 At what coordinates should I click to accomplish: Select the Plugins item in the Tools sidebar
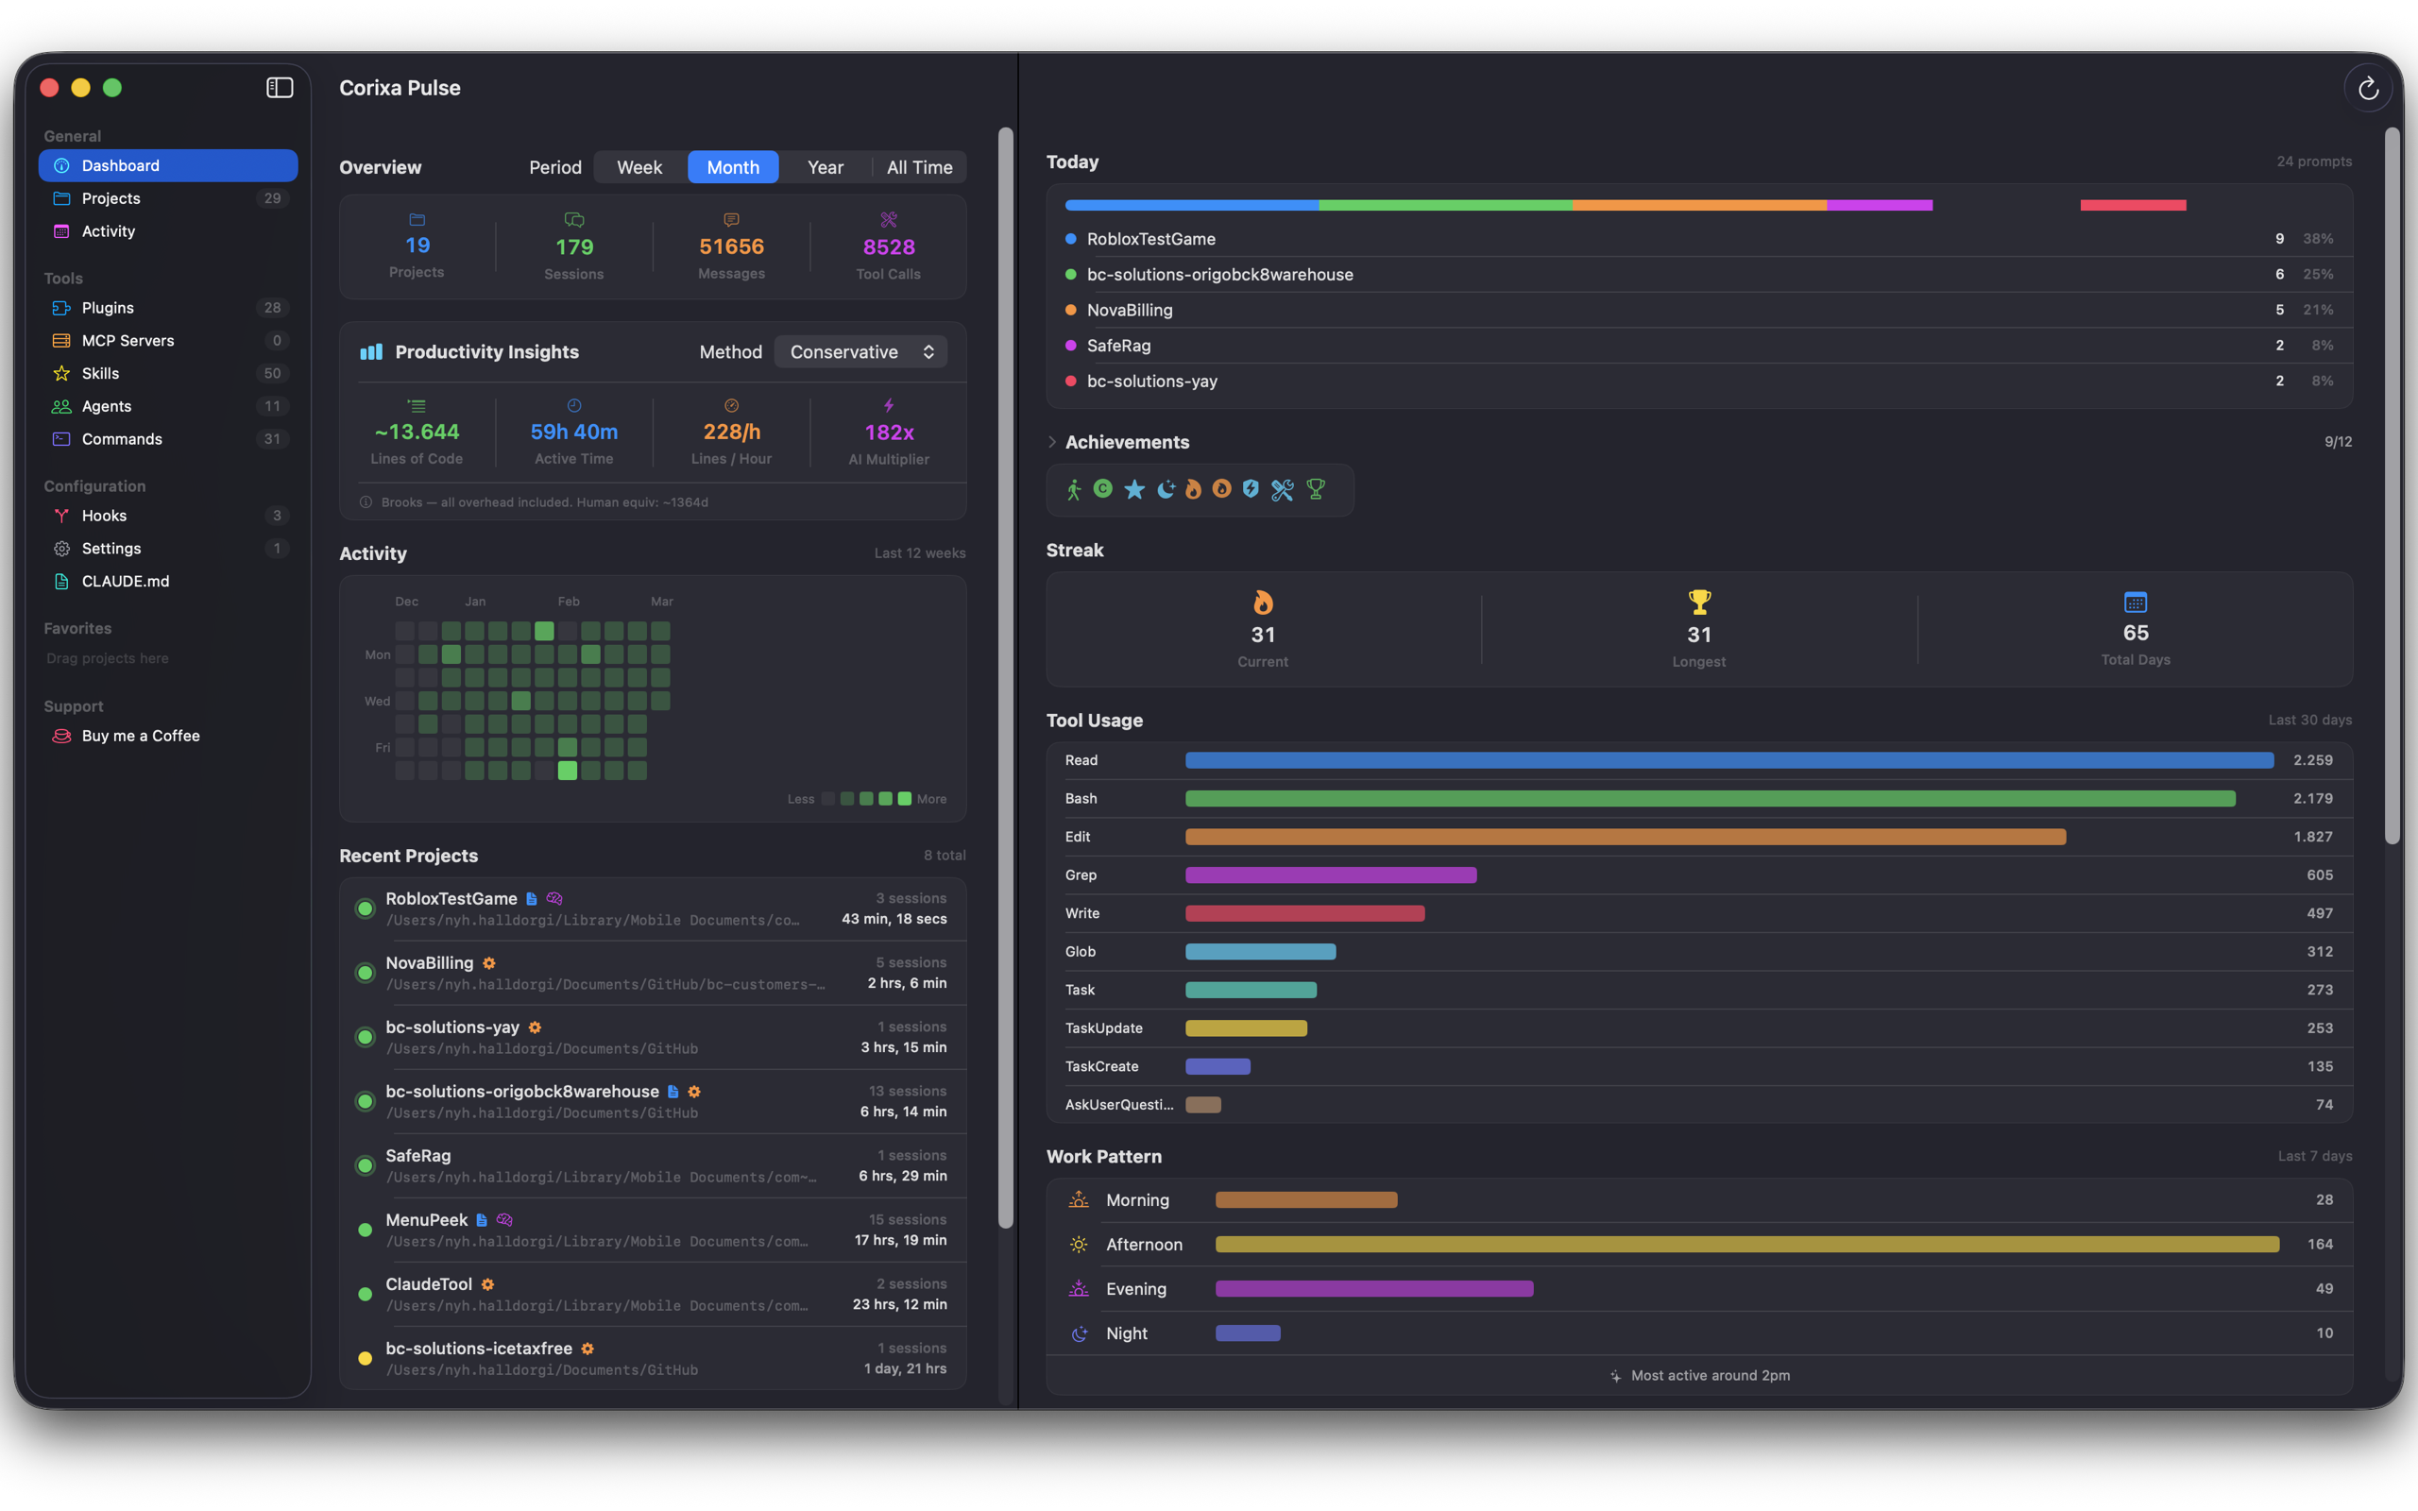(x=107, y=308)
